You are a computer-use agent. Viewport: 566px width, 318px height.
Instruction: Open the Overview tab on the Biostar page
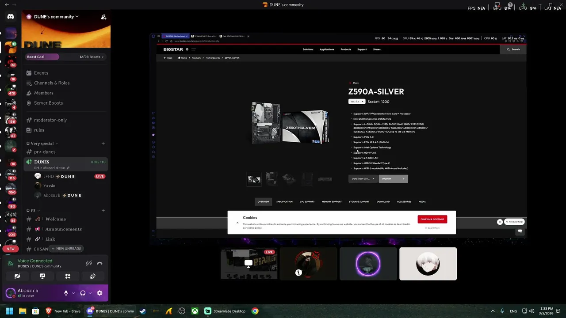click(263, 202)
